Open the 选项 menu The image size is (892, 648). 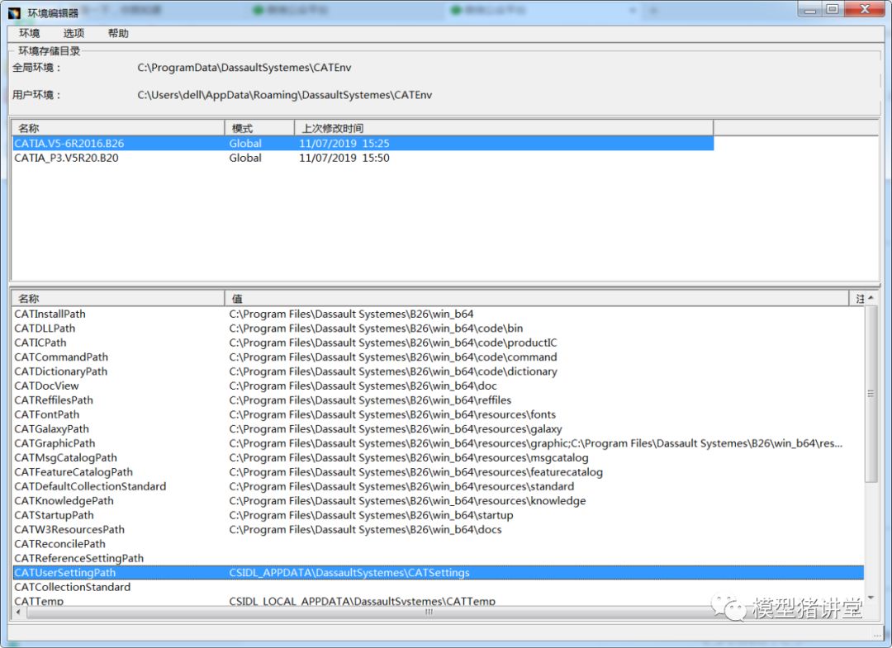tap(74, 34)
